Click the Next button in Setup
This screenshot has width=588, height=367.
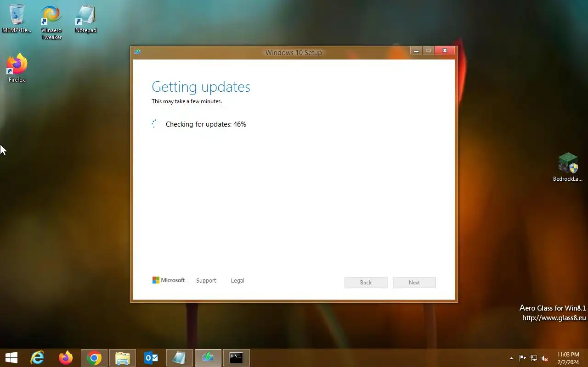pos(414,283)
